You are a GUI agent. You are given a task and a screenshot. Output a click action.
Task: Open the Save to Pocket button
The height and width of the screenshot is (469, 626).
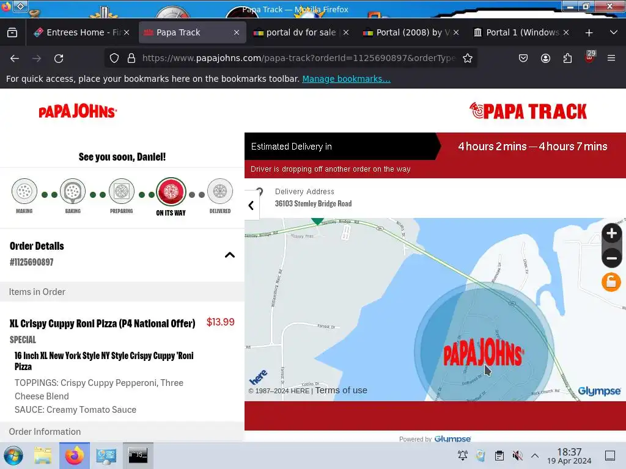click(523, 58)
